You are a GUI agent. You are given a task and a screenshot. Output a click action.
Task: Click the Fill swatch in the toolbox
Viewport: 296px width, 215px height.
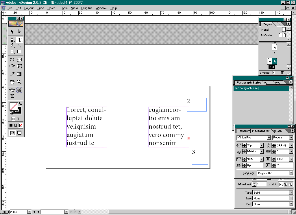point(14,106)
